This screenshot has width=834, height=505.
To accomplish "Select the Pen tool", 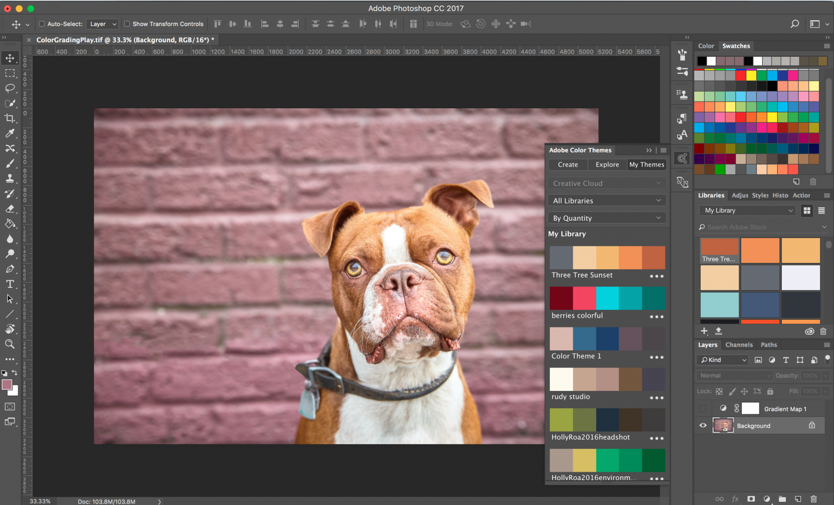I will pos(10,269).
